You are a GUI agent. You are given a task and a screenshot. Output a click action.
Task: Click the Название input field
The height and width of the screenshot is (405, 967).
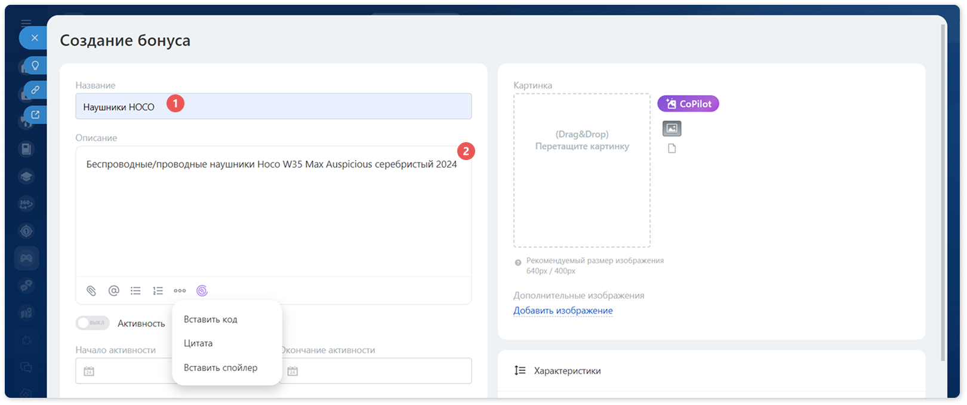pos(273,106)
